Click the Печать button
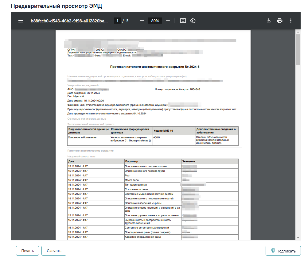 point(28,251)
